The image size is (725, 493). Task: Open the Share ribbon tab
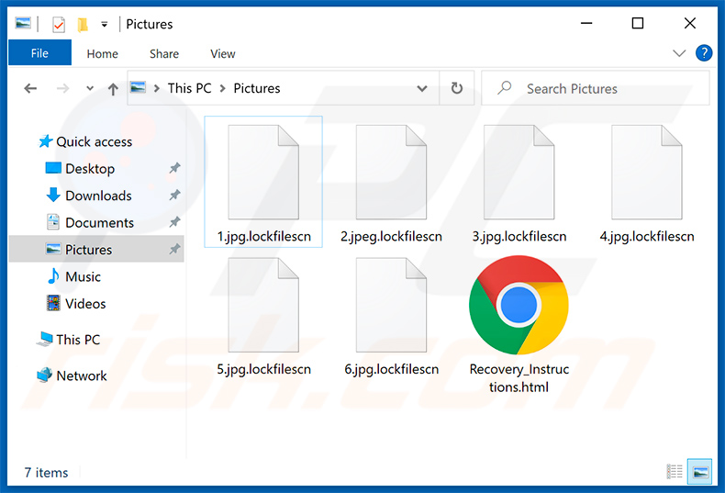(164, 53)
